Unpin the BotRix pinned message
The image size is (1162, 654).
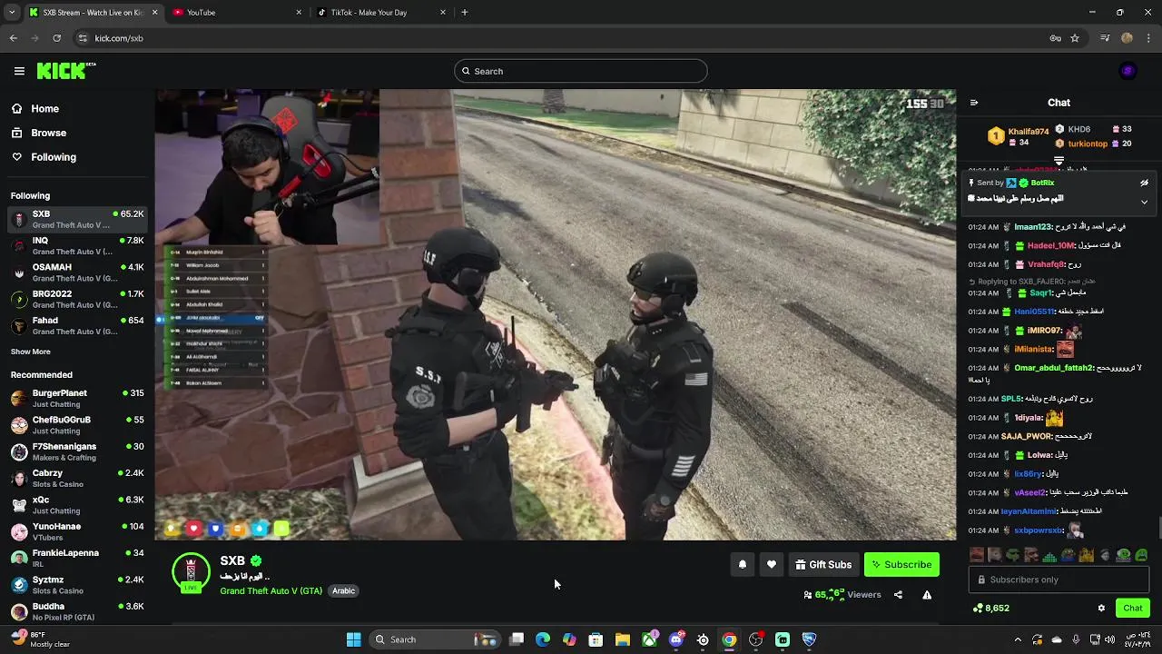pos(1144,183)
